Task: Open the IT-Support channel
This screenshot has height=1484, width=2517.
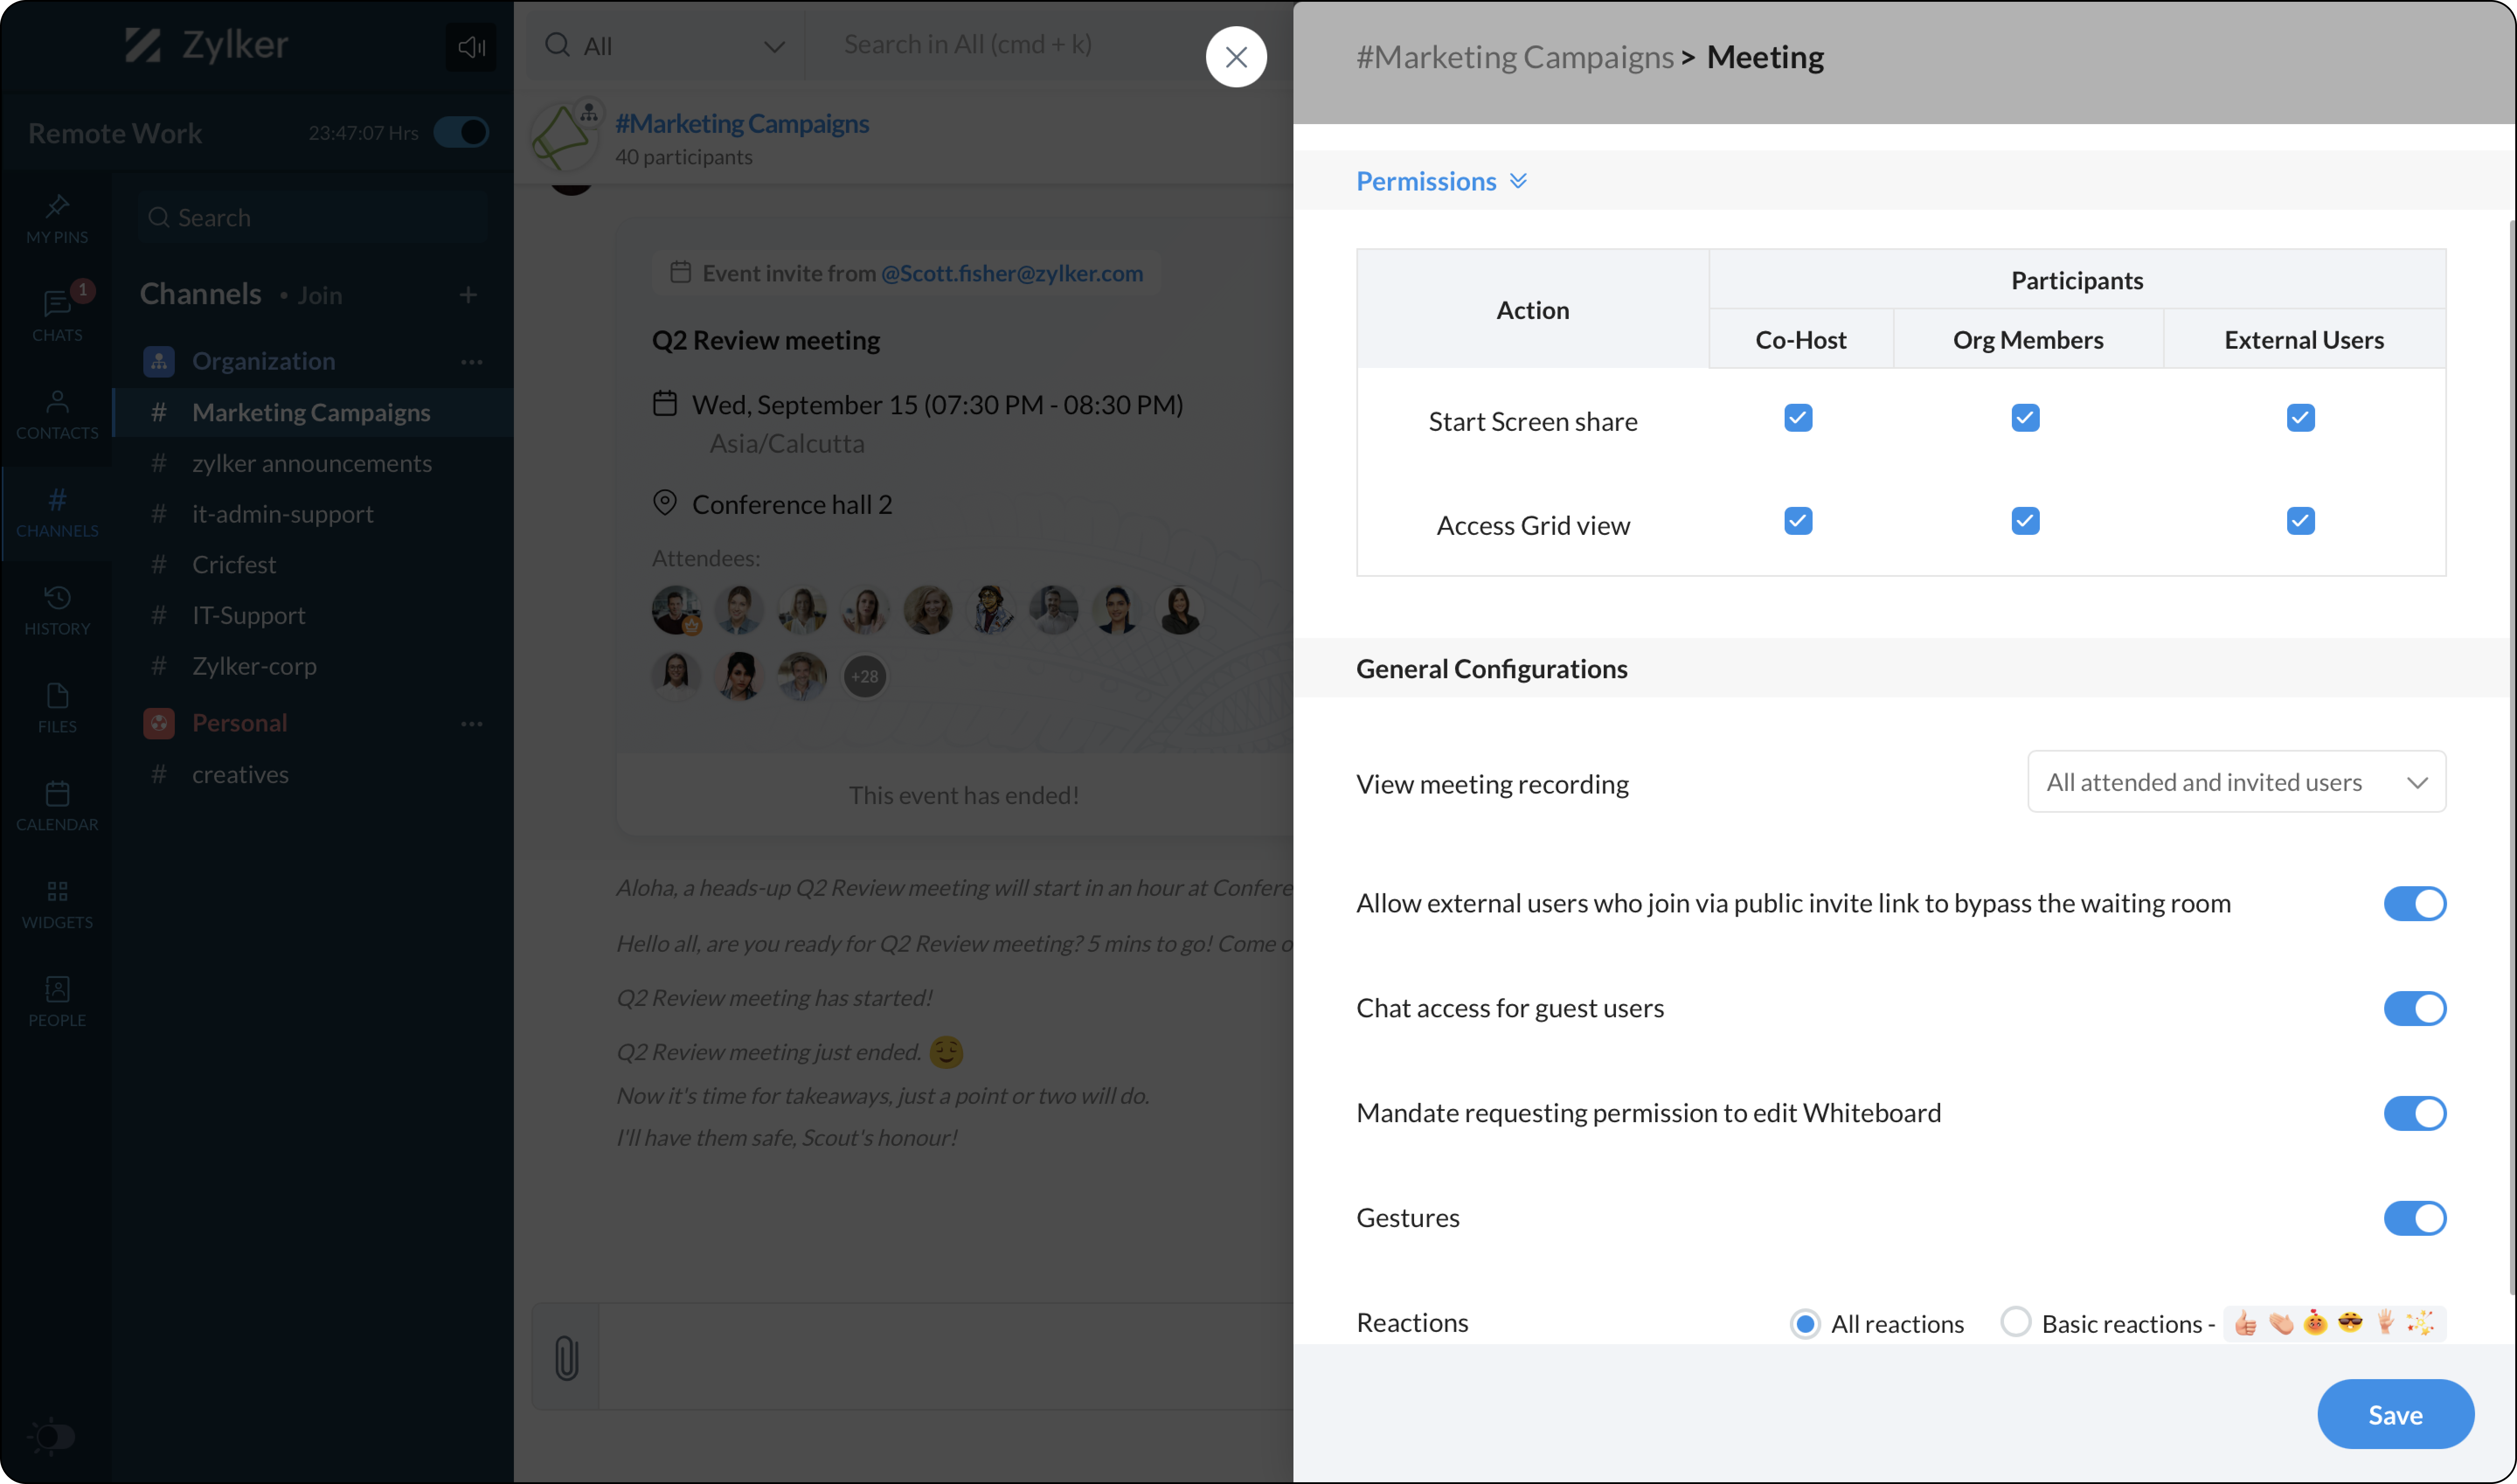Action: (248, 615)
